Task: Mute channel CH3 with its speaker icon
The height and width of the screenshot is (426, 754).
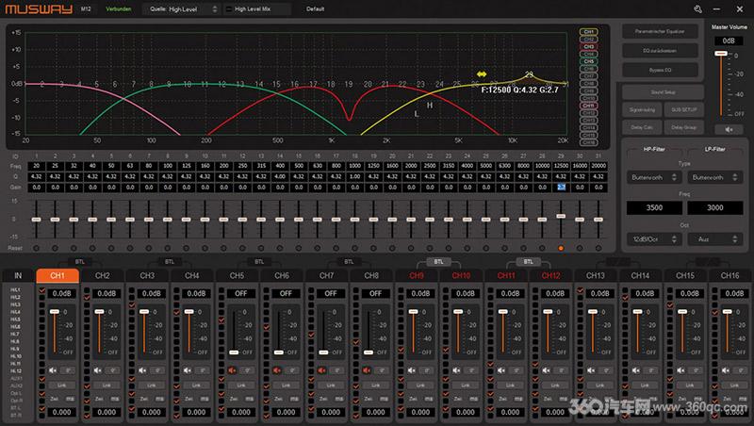Action: pyautogui.click(x=142, y=370)
